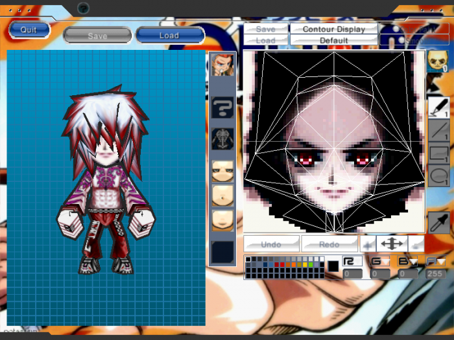Click the Default button
Screen dimensions: 454x340
[334, 40]
